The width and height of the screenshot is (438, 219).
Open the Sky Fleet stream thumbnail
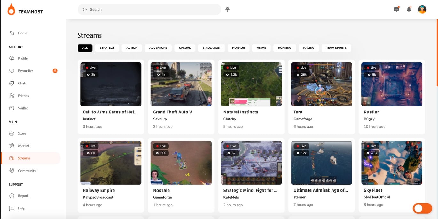click(x=392, y=163)
